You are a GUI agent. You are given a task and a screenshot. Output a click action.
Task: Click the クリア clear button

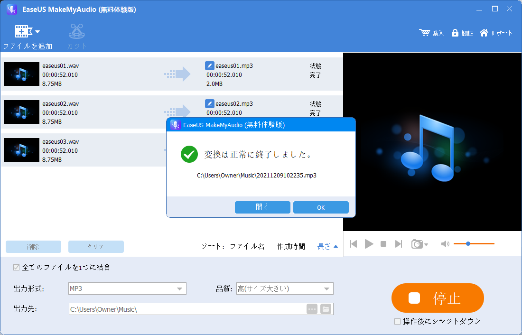click(96, 247)
